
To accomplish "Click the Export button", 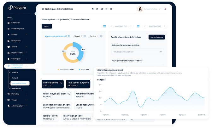I will coord(47,26).
